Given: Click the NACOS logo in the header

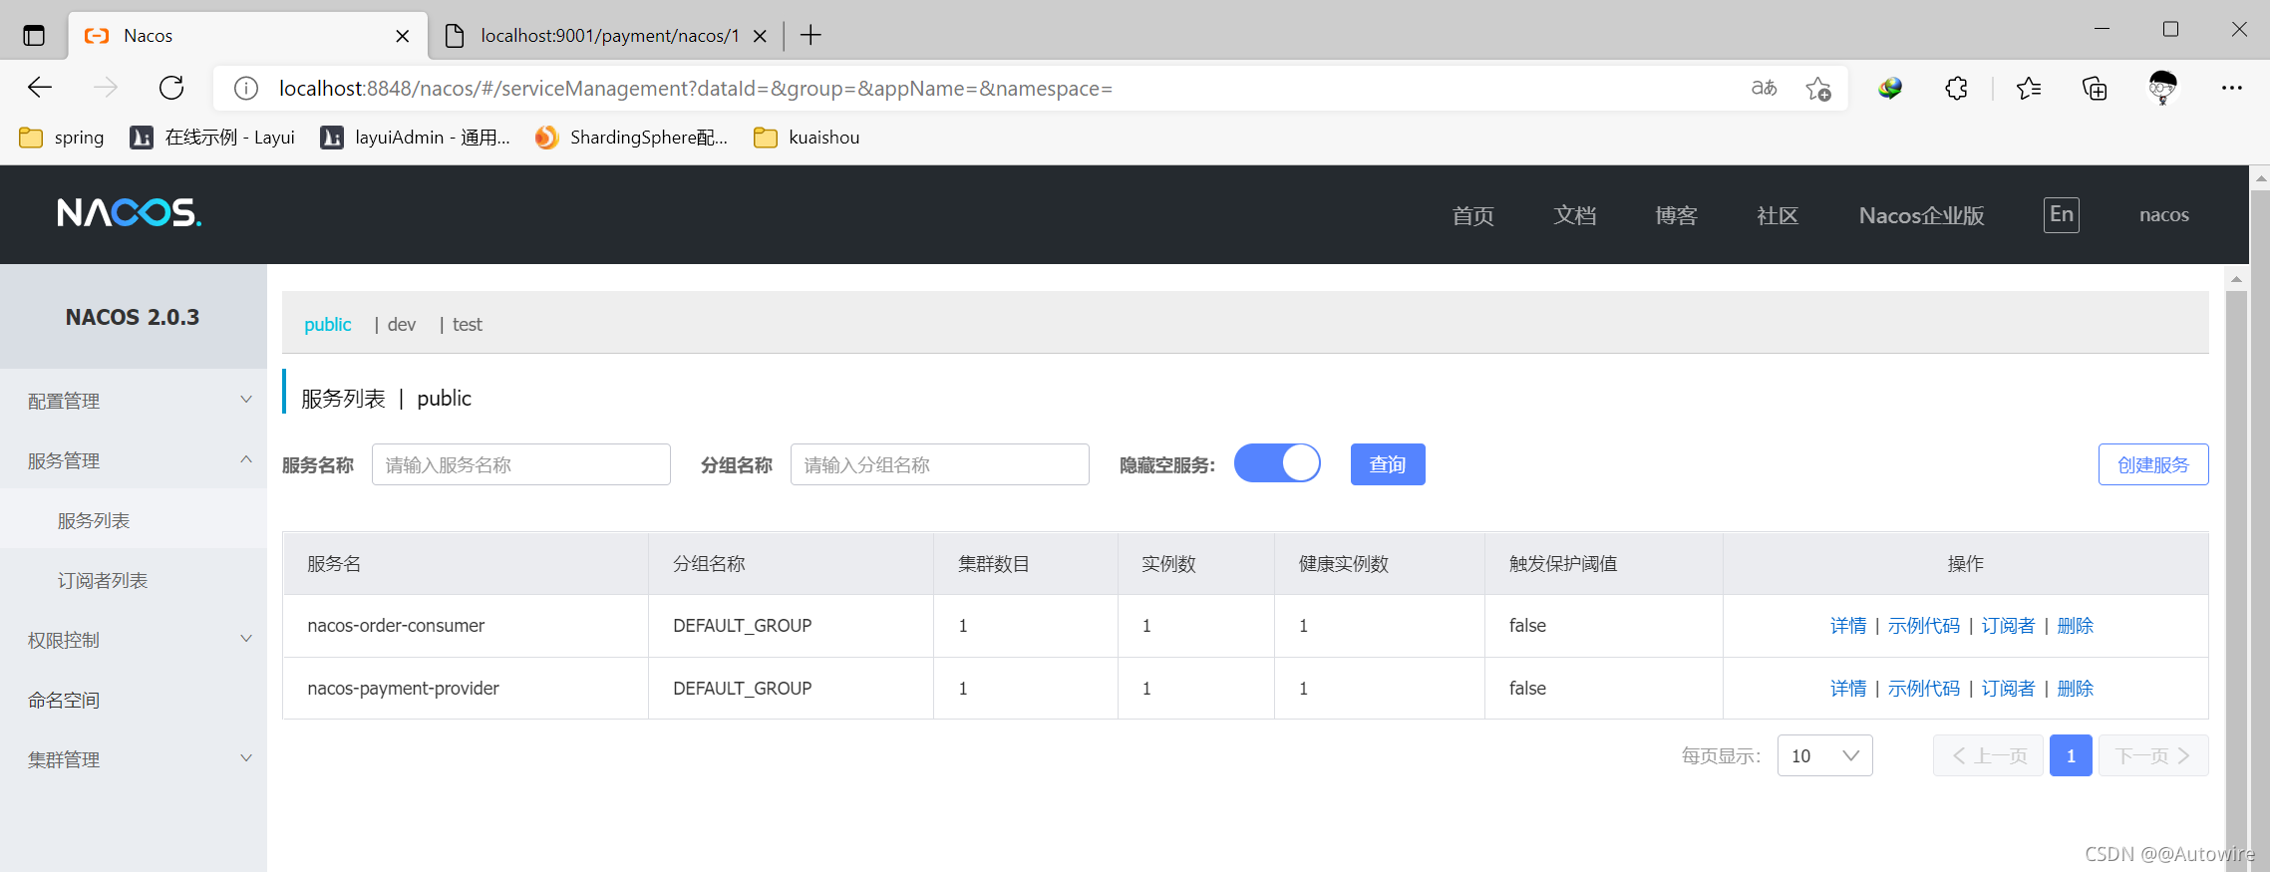Looking at the screenshot, I should tap(130, 212).
